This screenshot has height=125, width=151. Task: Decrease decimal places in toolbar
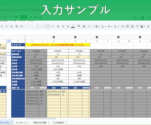[x=11, y=26]
